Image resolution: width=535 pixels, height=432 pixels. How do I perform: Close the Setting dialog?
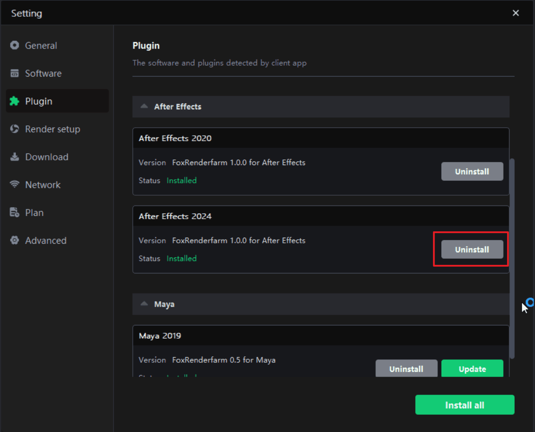[x=516, y=13]
